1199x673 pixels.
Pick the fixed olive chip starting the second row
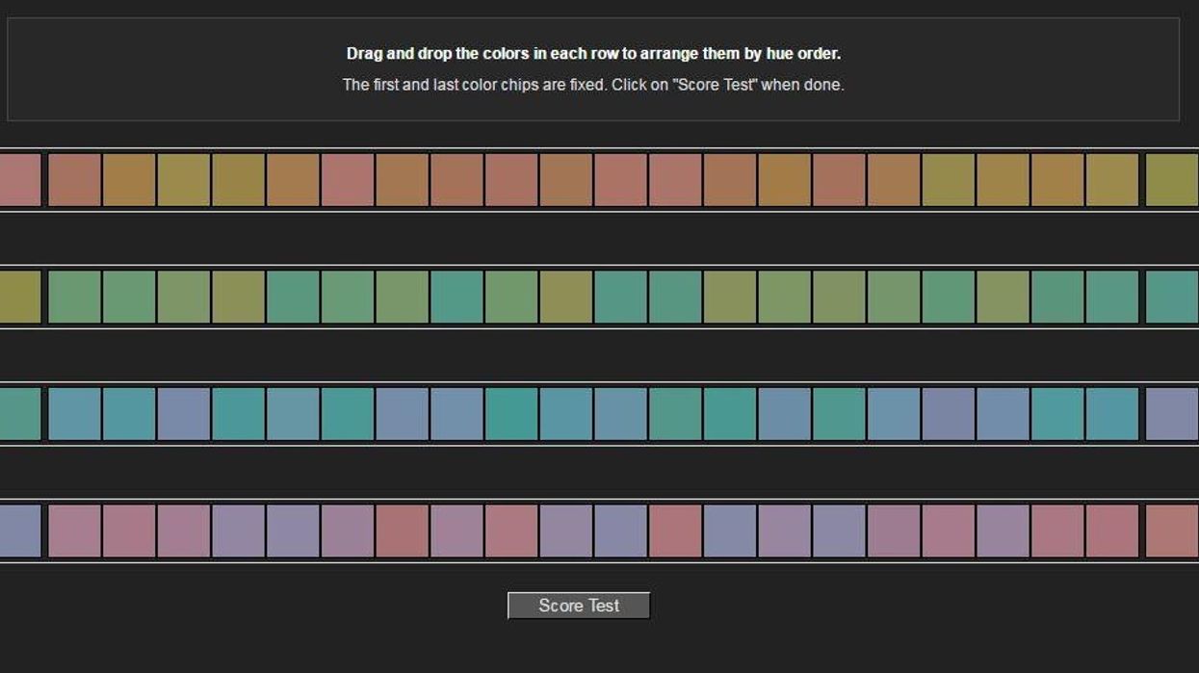pos(20,297)
